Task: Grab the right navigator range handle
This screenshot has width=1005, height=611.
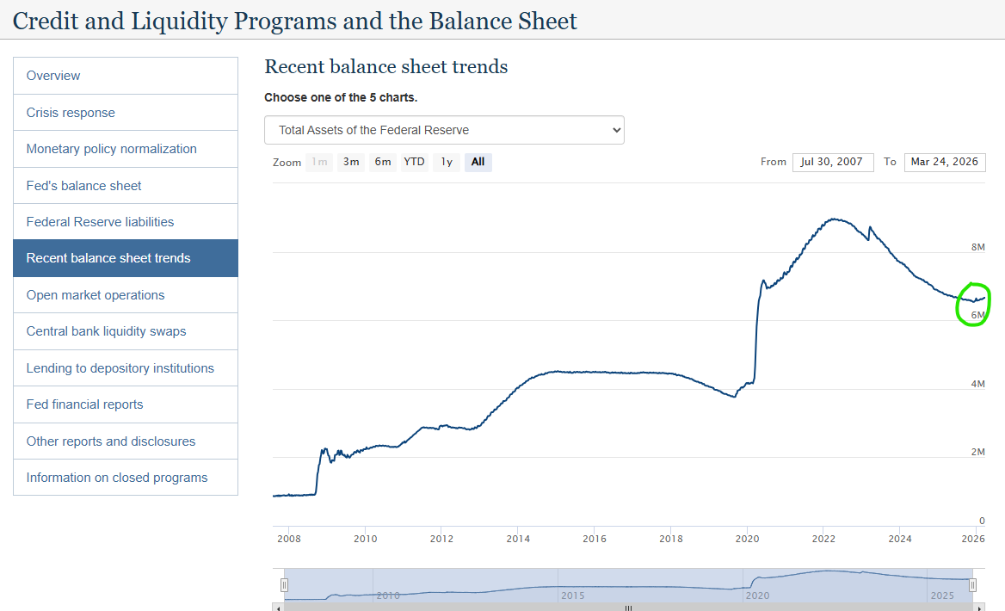Action: (x=972, y=584)
